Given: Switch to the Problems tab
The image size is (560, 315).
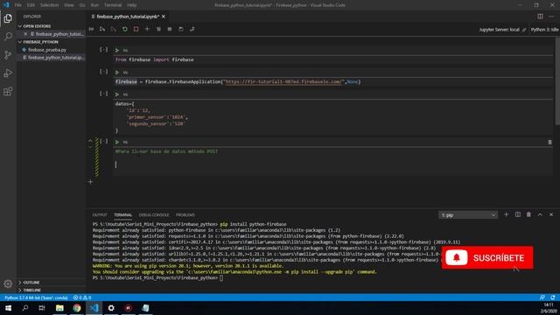Looking at the screenshot, I should pyautogui.click(x=185, y=215).
